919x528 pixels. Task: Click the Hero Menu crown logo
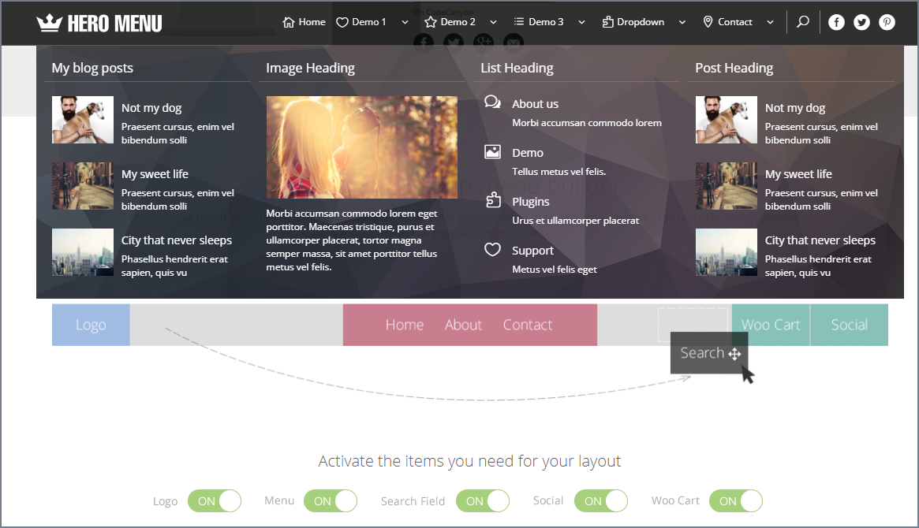point(99,23)
